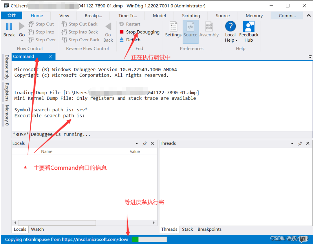Click the Go Back arrow icon
This screenshot has width=313, height=244.
pyautogui.click(x=108, y=27)
